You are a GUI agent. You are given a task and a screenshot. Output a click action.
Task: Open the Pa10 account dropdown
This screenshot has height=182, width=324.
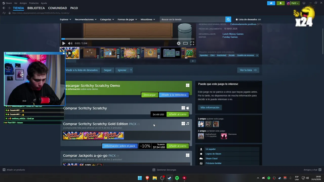(293, 3)
